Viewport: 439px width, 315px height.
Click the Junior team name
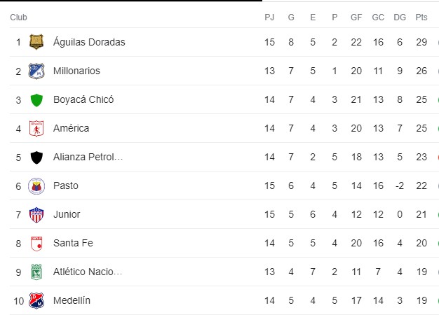coord(67,214)
